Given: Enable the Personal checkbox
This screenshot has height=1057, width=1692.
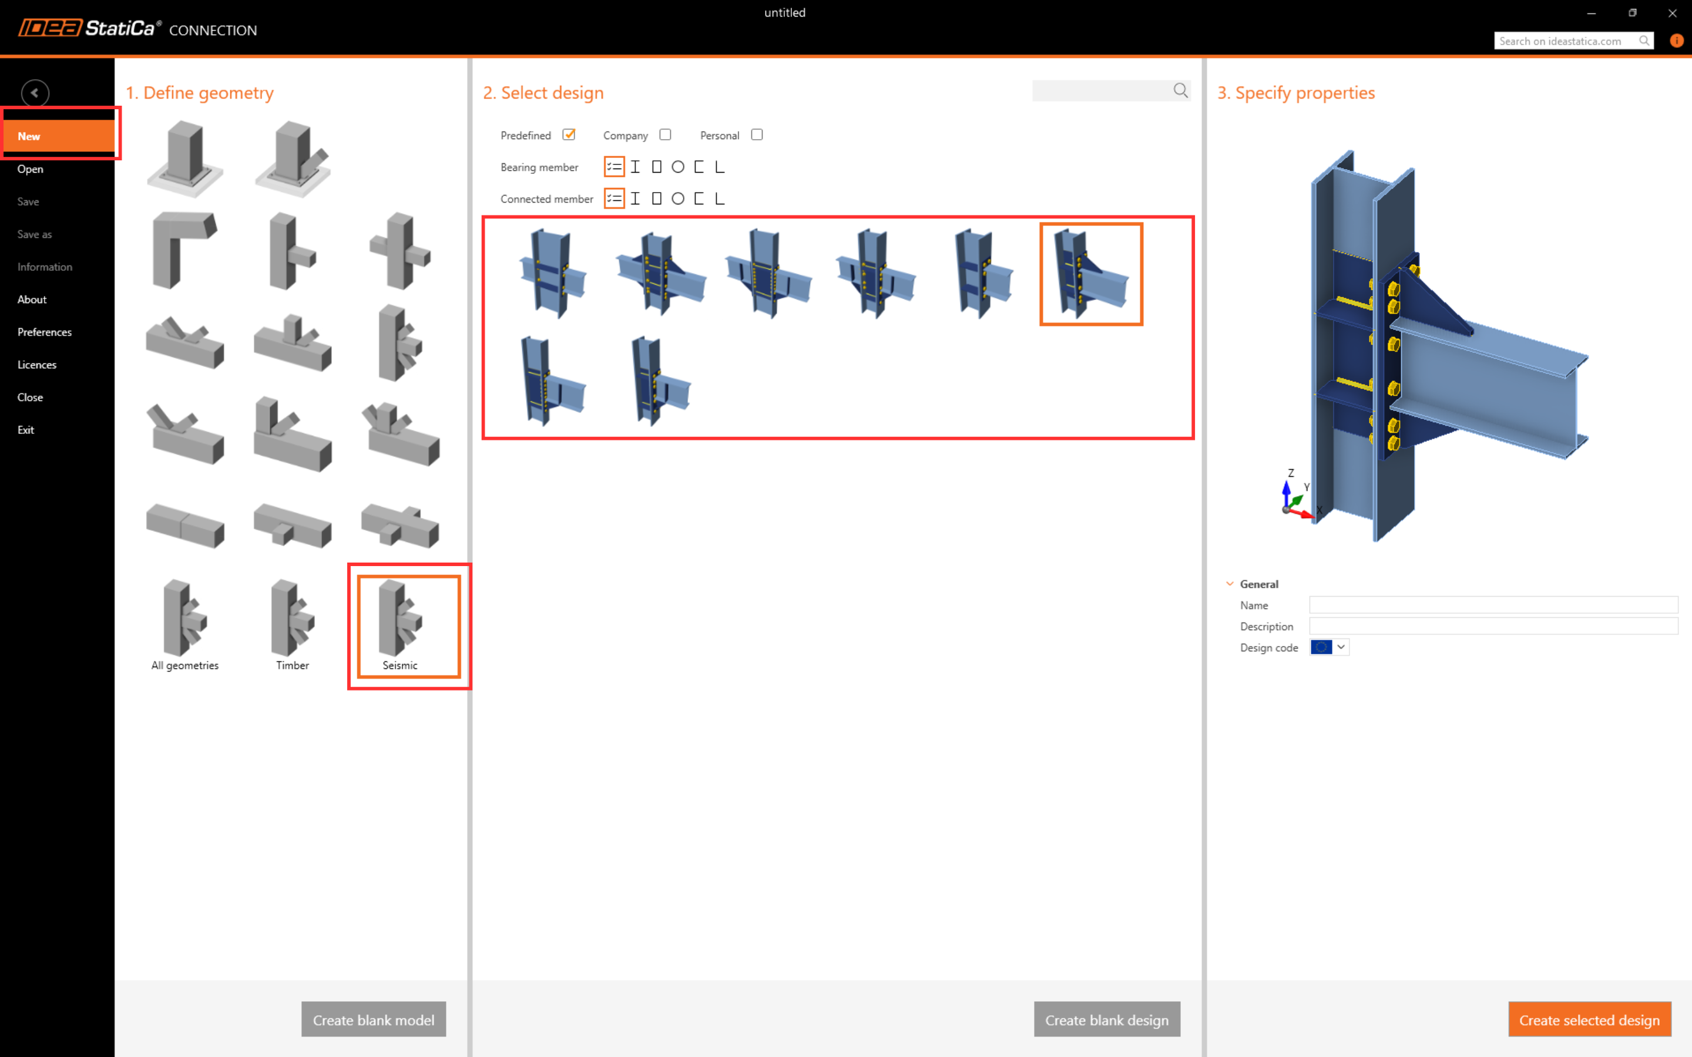Looking at the screenshot, I should (x=757, y=135).
